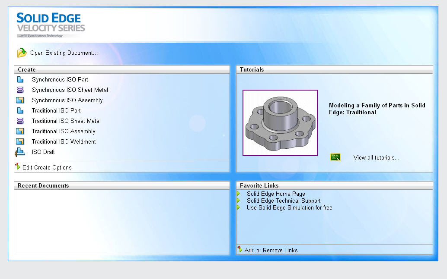Create a Traditional ISO Weldment
Image resolution: width=447 pixels, height=279 pixels.
tap(64, 141)
